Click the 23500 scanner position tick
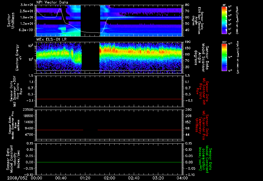263x181 pixels. pyautogui.click(x=28, y=109)
